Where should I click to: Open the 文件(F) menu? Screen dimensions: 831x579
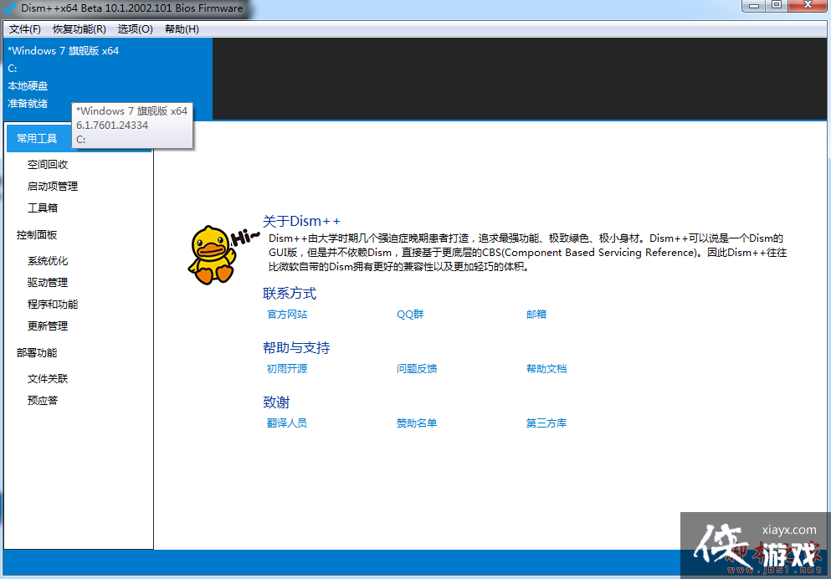pyautogui.click(x=25, y=28)
